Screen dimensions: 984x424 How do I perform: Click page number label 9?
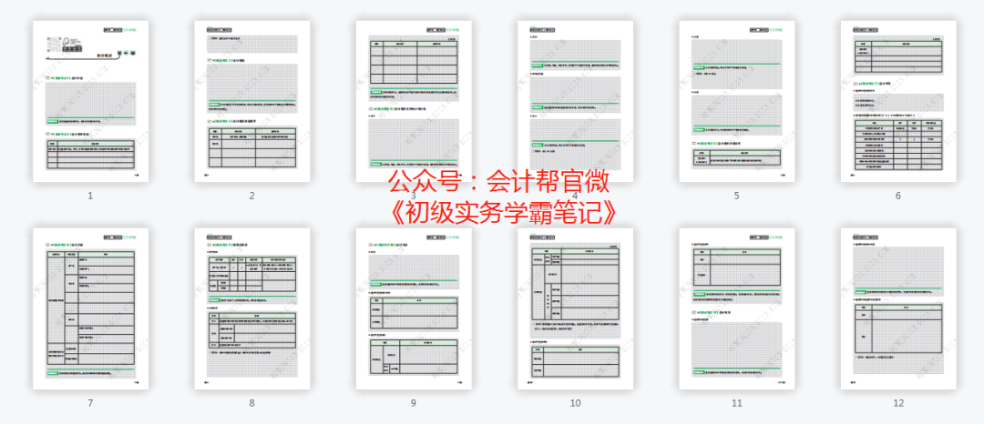tap(414, 403)
